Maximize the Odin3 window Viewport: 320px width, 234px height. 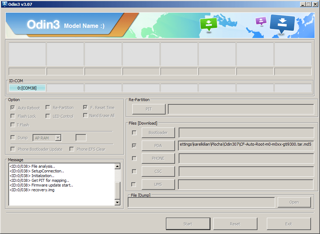pos(308,4)
